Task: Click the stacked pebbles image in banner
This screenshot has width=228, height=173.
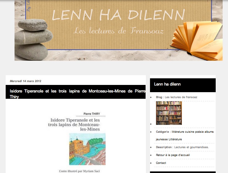Action: pyautogui.click(x=33, y=39)
